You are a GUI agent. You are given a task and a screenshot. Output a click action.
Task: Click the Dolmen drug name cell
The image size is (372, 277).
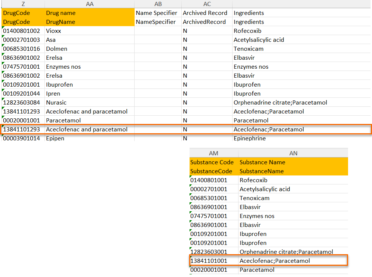[x=56, y=49]
